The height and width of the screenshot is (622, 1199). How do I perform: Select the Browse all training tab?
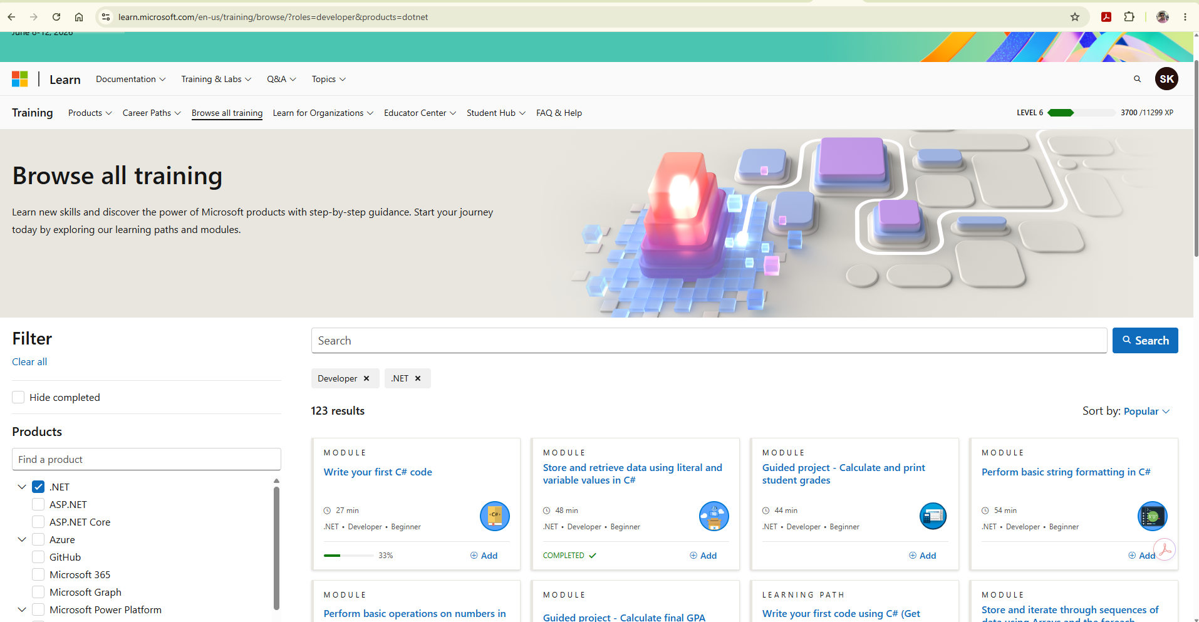[227, 113]
